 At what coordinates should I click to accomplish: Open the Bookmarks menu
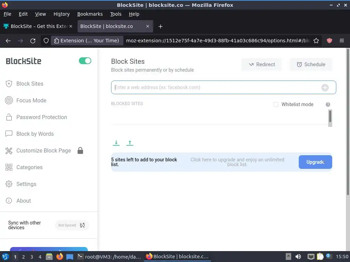click(x=90, y=14)
